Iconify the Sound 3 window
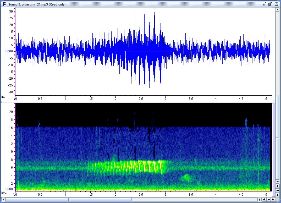This screenshot has height=203, width=281. click(x=265, y=4)
